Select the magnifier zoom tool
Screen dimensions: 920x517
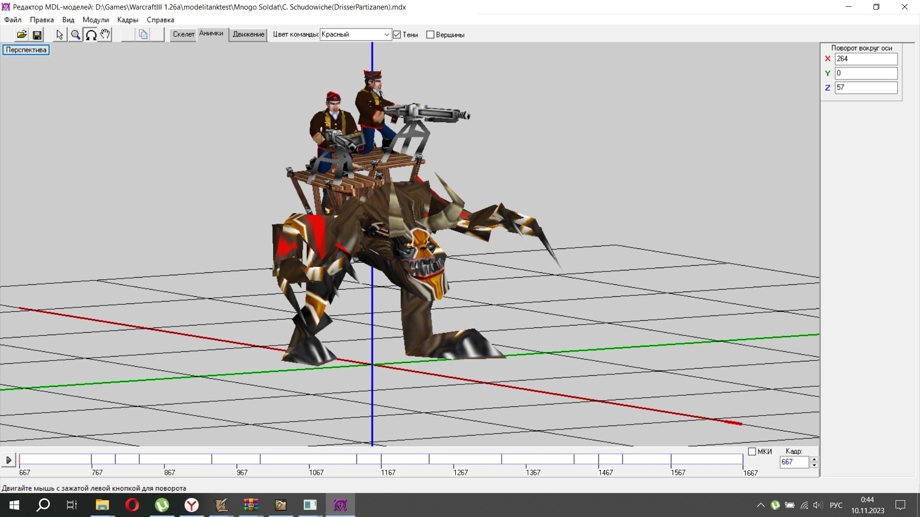[75, 34]
